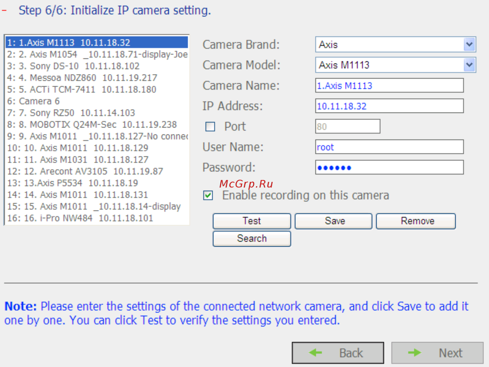Focus the IP Address input field
This screenshot has width=489, height=367.
[389, 106]
